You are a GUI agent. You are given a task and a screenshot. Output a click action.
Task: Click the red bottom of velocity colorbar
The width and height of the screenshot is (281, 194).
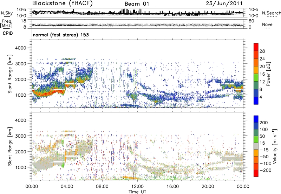tap(256, 173)
